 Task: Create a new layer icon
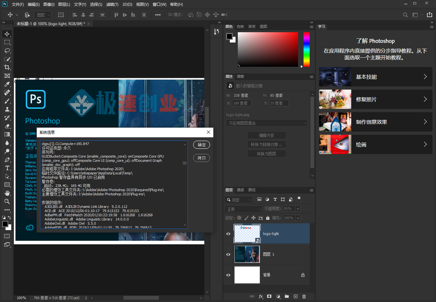(x=296, y=297)
